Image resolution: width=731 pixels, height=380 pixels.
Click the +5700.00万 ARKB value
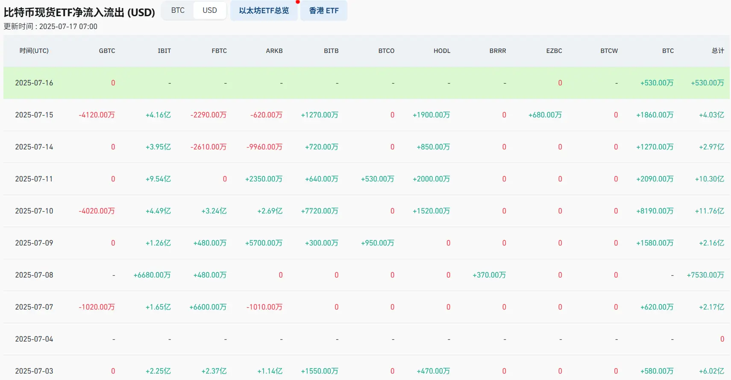pyautogui.click(x=264, y=243)
